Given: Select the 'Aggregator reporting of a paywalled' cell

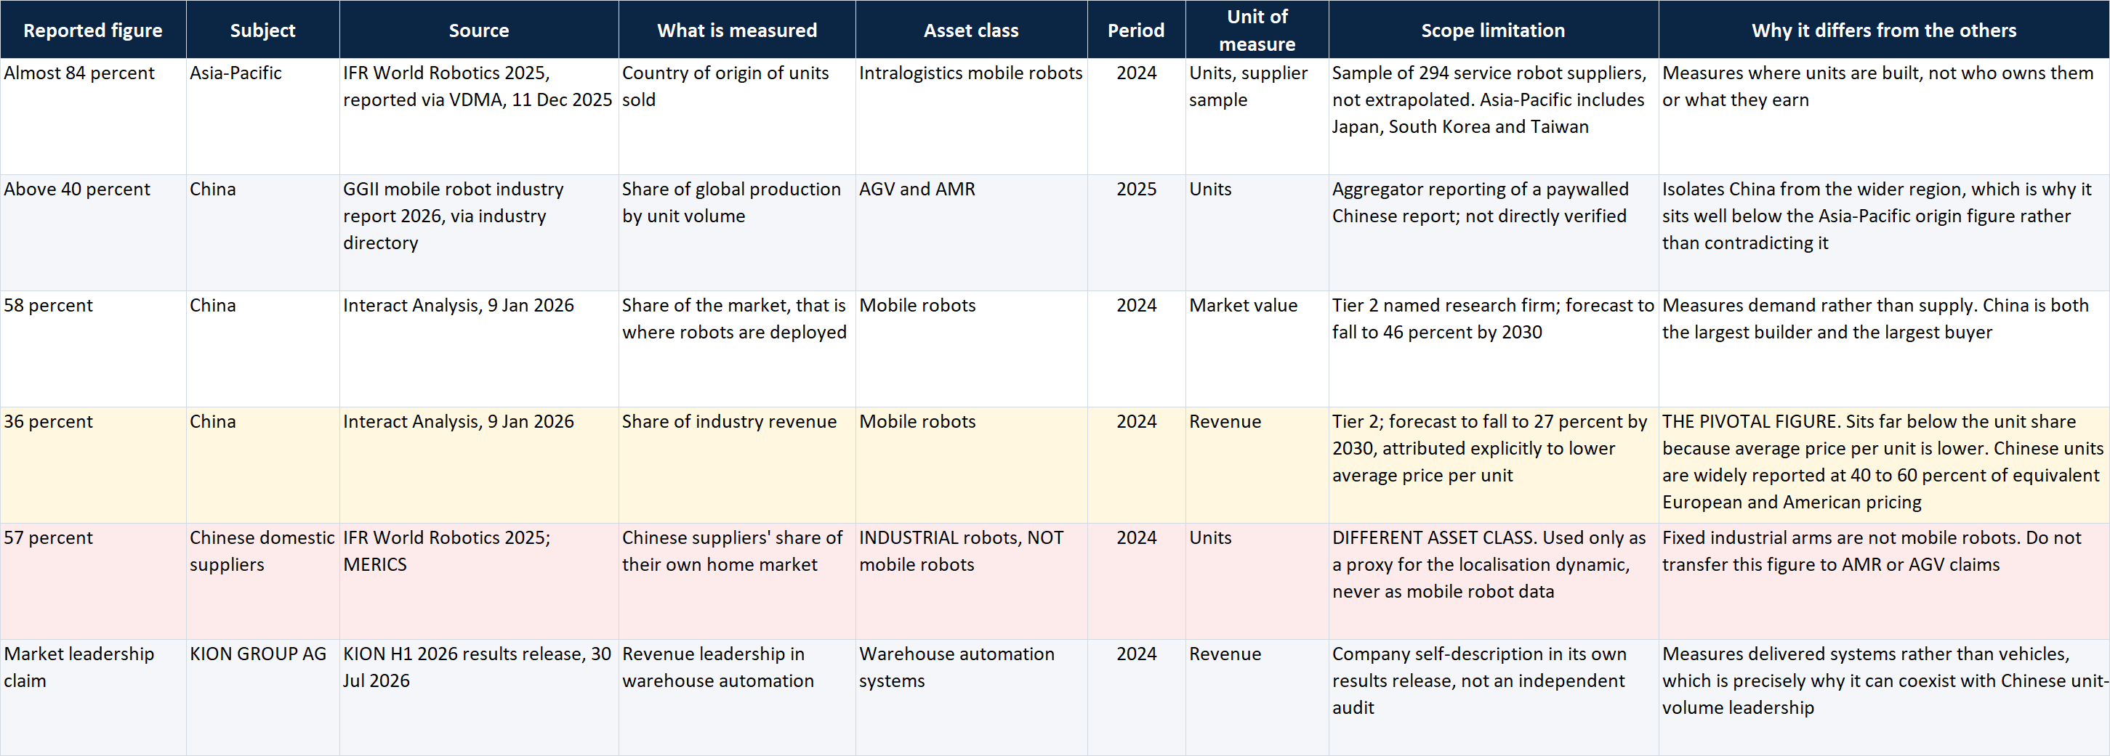Looking at the screenshot, I should coord(1493,232).
